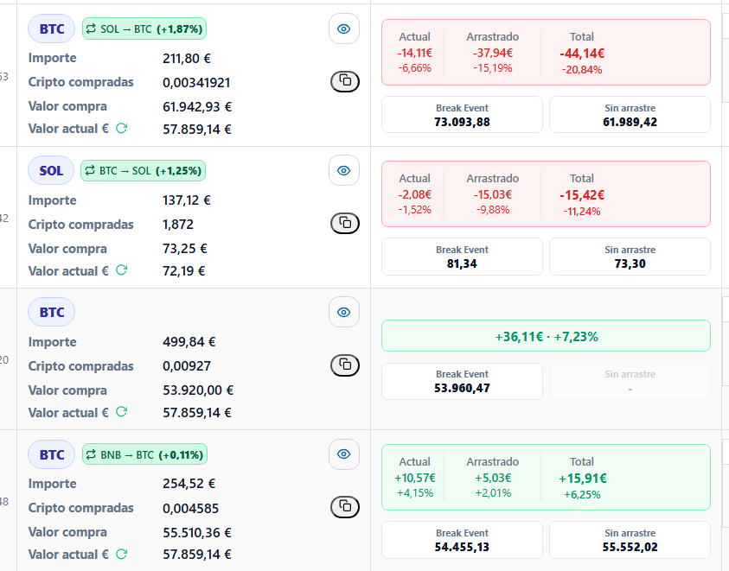Click Sin arrastre box showing 73,30

tap(630, 257)
